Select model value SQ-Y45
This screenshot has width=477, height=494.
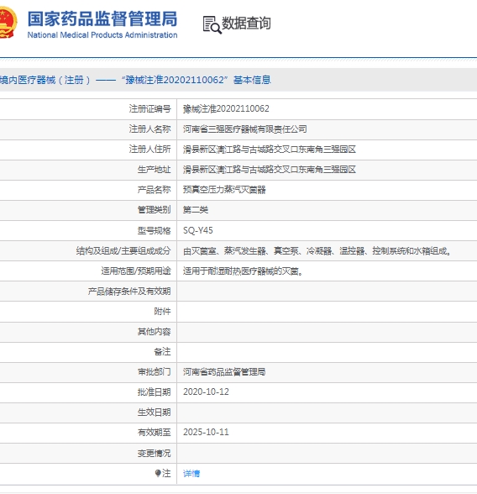[198, 230]
